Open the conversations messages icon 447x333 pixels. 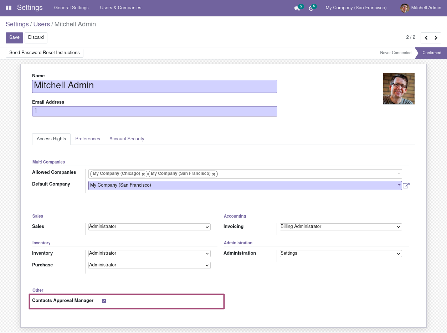297,8
